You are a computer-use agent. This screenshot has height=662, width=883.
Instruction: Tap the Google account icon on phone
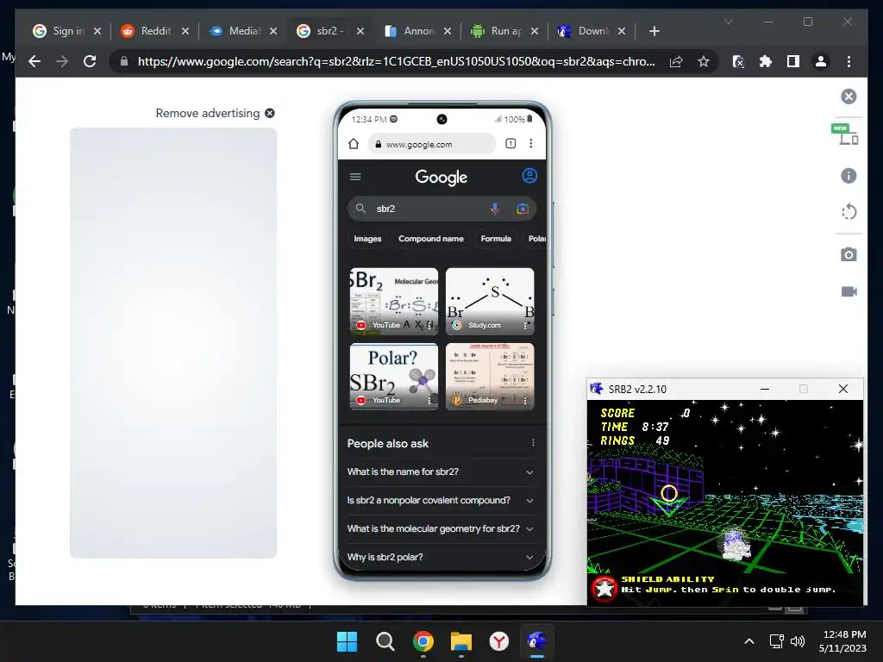pos(529,176)
